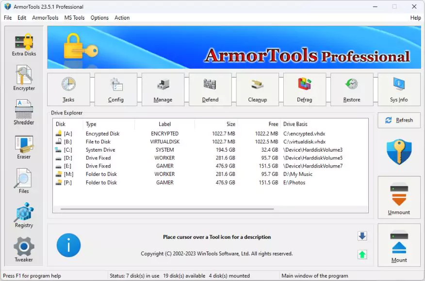Open the Tweaker gear tool

tap(24, 250)
